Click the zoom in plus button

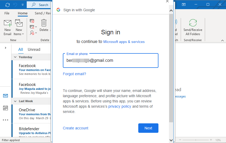211,140
